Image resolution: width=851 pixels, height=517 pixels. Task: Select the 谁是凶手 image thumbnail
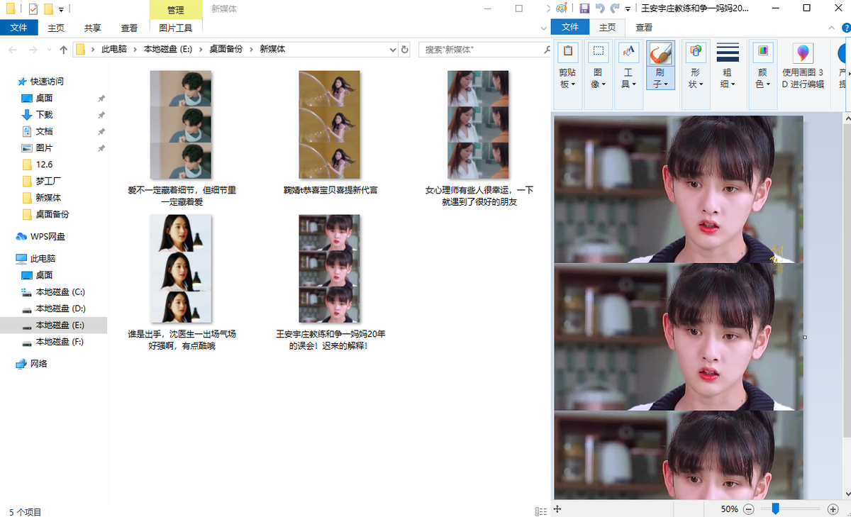[x=181, y=269]
